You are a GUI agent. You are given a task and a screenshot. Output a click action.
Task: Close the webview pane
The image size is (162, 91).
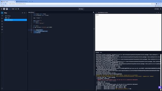click(x=160, y=13)
